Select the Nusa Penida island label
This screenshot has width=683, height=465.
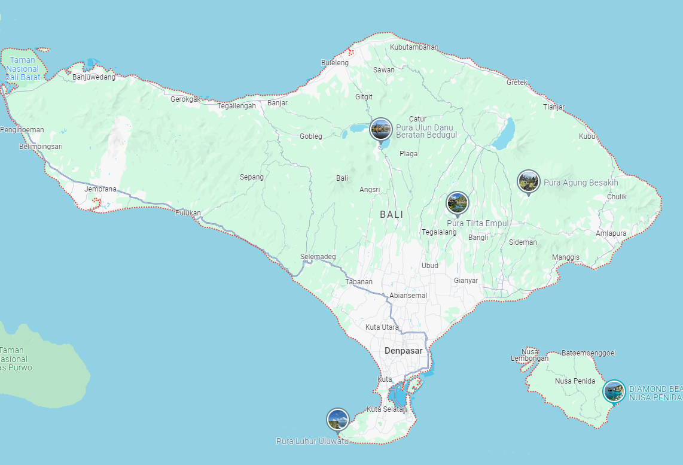point(575,381)
